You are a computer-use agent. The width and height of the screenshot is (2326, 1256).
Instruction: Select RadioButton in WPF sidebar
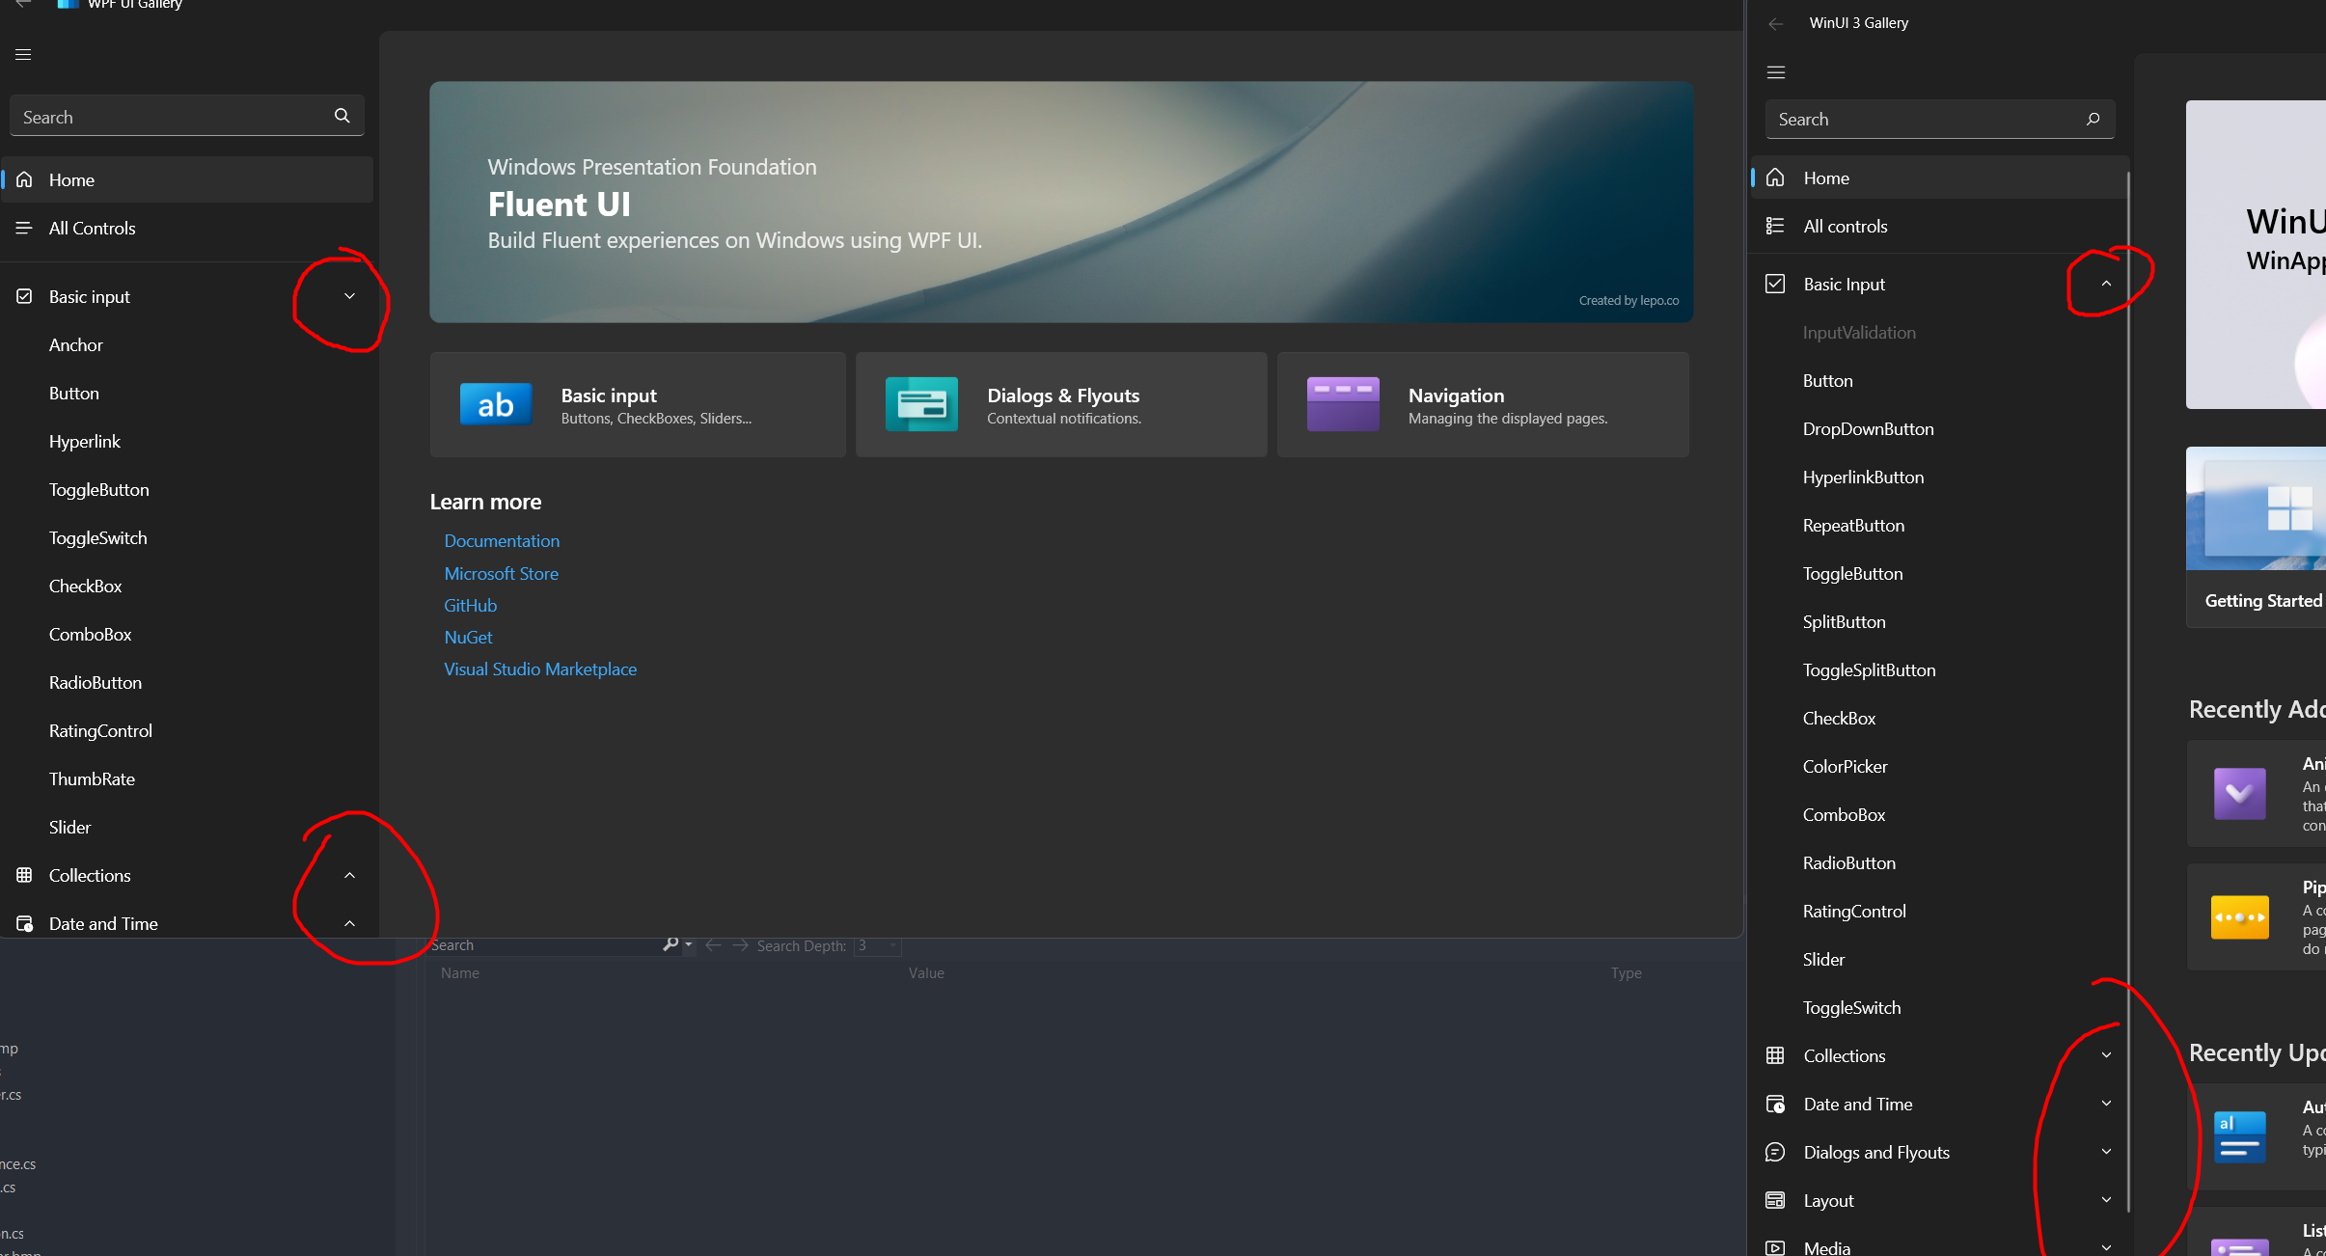(96, 683)
